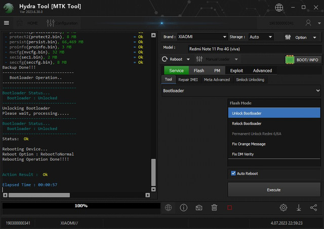Open the Storage Auto dropdown
This screenshot has height=229, width=324.
tap(261, 37)
